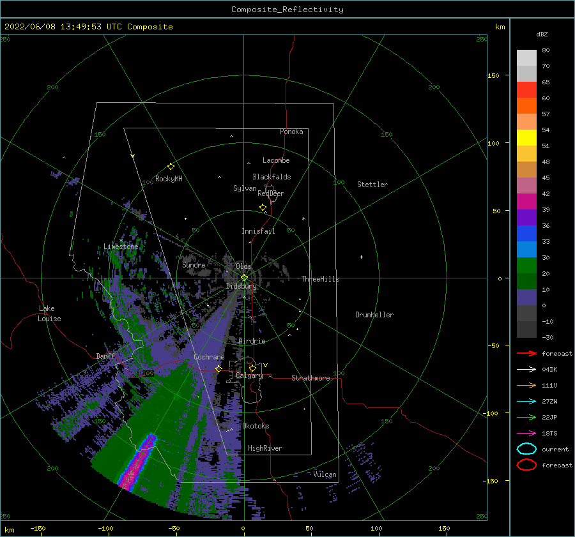Click the yellow diamond marker near RockyMH

[x=171, y=167]
